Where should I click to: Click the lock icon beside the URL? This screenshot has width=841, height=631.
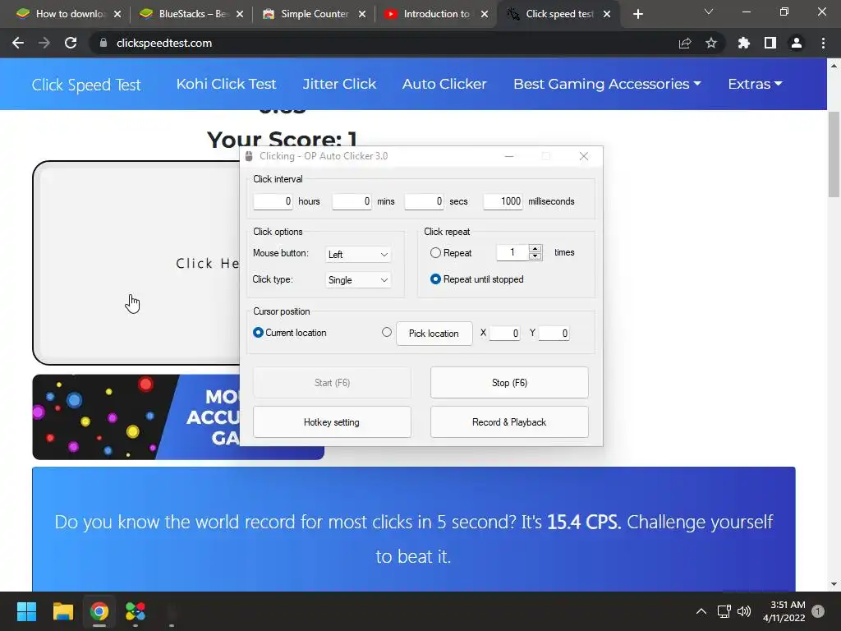(x=103, y=43)
